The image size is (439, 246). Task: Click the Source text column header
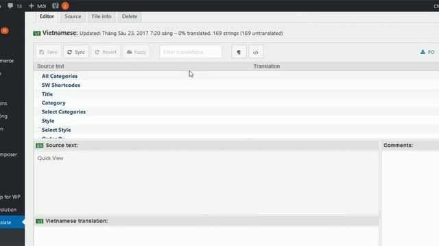[51, 66]
